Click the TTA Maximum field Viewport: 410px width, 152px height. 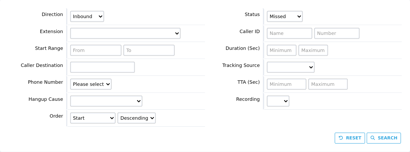click(x=328, y=84)
